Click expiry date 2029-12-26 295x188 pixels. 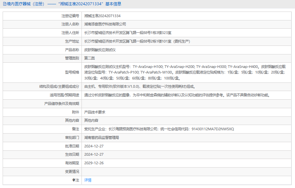coord(94,163)
